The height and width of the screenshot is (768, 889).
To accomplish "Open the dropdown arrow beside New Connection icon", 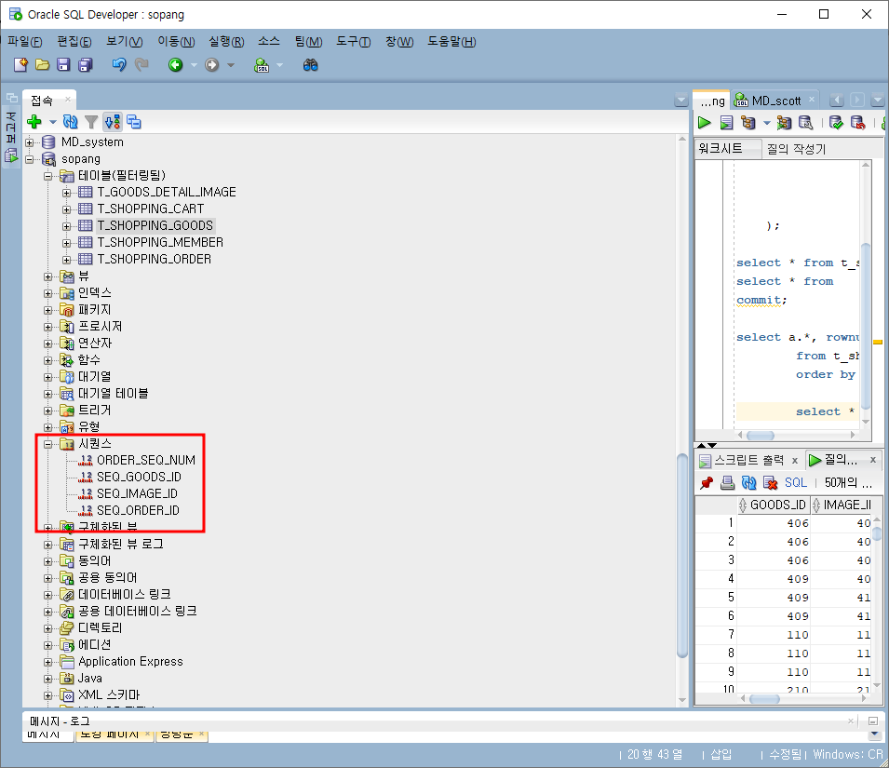I will [x=53, y=122].
